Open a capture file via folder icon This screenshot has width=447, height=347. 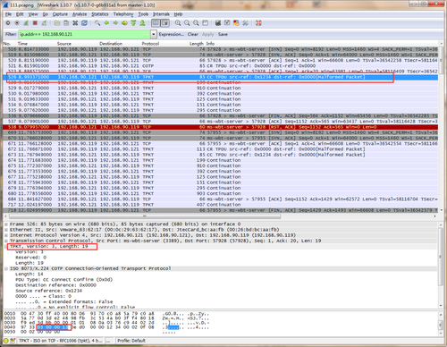(x=57, y=23)
